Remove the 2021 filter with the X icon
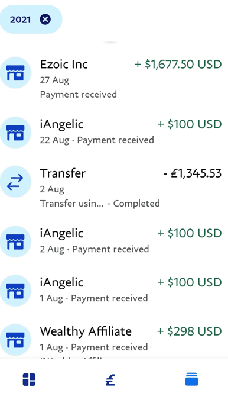The height and width of the screenshot is (393, 228). 45,20
